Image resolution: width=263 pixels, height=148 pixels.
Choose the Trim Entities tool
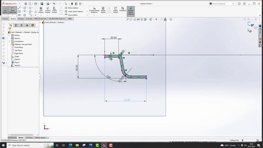[x=41, y=10]
